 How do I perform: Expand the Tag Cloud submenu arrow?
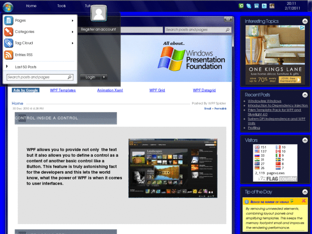(73, 43)
